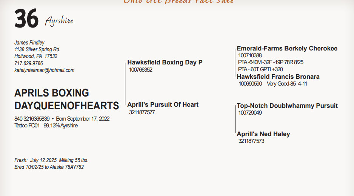Image resolution: width=354 pixels, height=196 pixels.
Task: Click the Fresh: July 12 2025 line
Action: (51, 160)
